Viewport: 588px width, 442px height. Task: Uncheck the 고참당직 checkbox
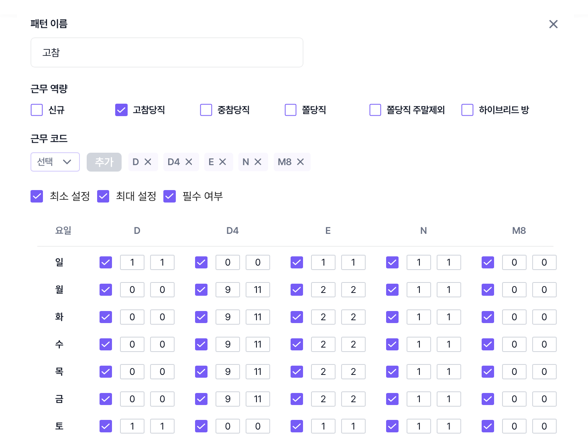pyautogui.click(x=121, y=110)
